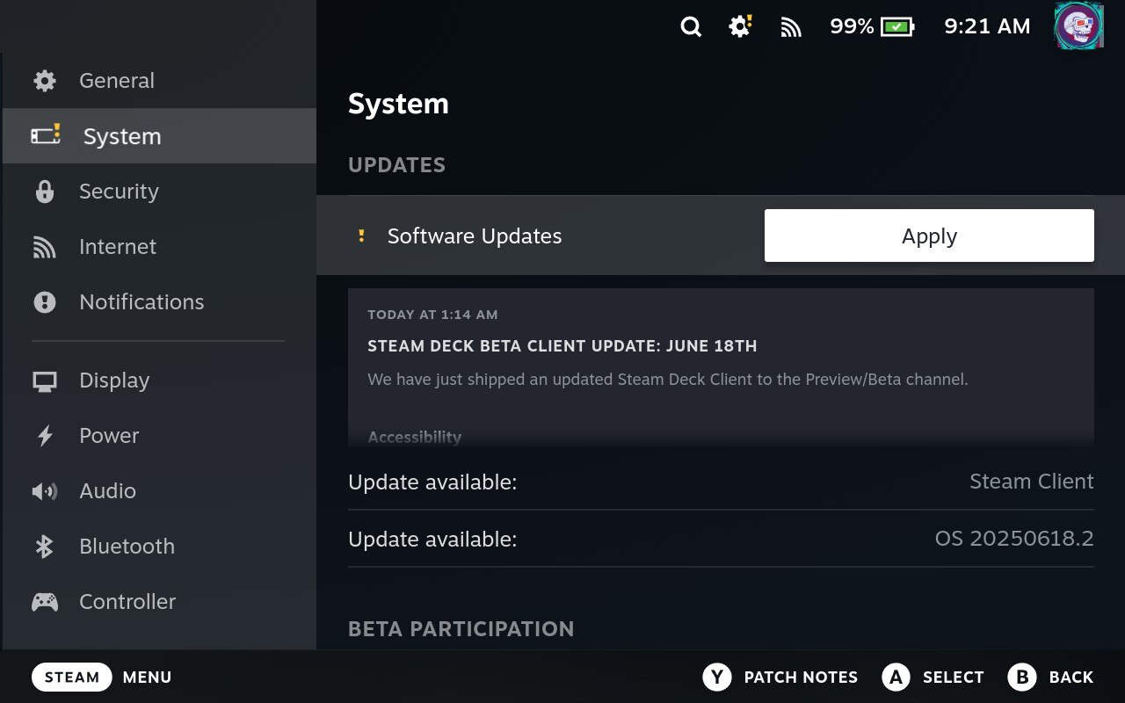Screen dimensions: 1125x703
Task: Select Display in the sidebar
Action: [x=114, y=380]
